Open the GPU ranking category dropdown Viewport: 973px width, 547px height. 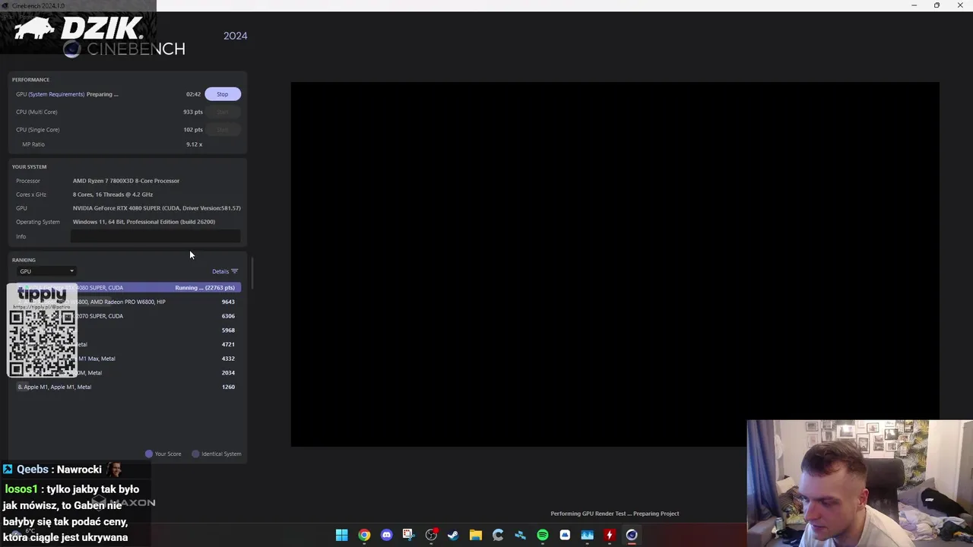pyautogui.click(x=46, y=271)
